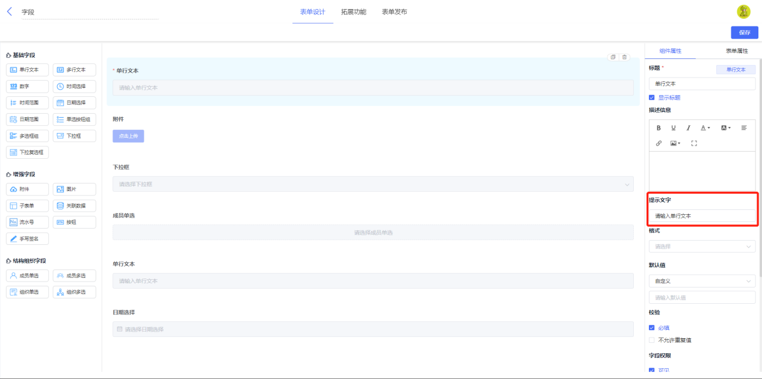Delete the selected field with trash icon
The image size is (762, 379).
(x=624, y=57)
